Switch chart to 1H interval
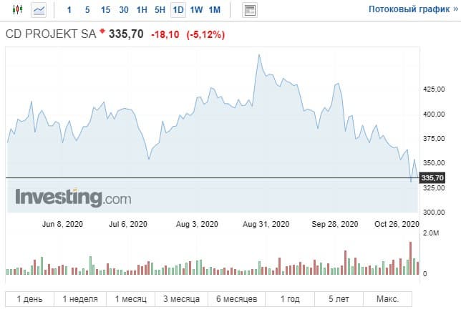Image resolution: width=461 pixels, height=312 pixels. (142, 10)
